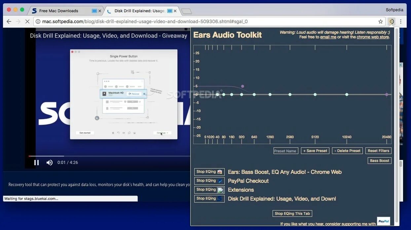This screenshot has width=411, height=230.
Task: Click 'Ears: Bass Boost, EQ Any Audio!' text
Action: [x=285, y=172]
